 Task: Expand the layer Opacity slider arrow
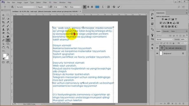click(x=186, y=39)
